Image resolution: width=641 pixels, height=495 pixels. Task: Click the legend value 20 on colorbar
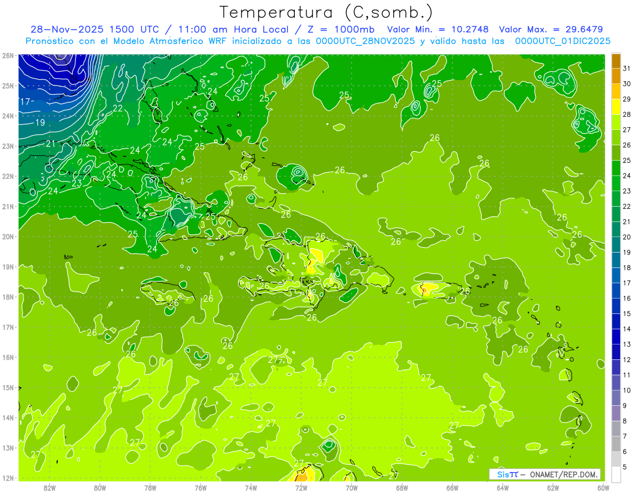(x=627, y=237)
